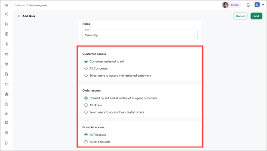Screen dimensions: 267x151
Task: Click the Customer access heading
Action: [x=94, y=54]
